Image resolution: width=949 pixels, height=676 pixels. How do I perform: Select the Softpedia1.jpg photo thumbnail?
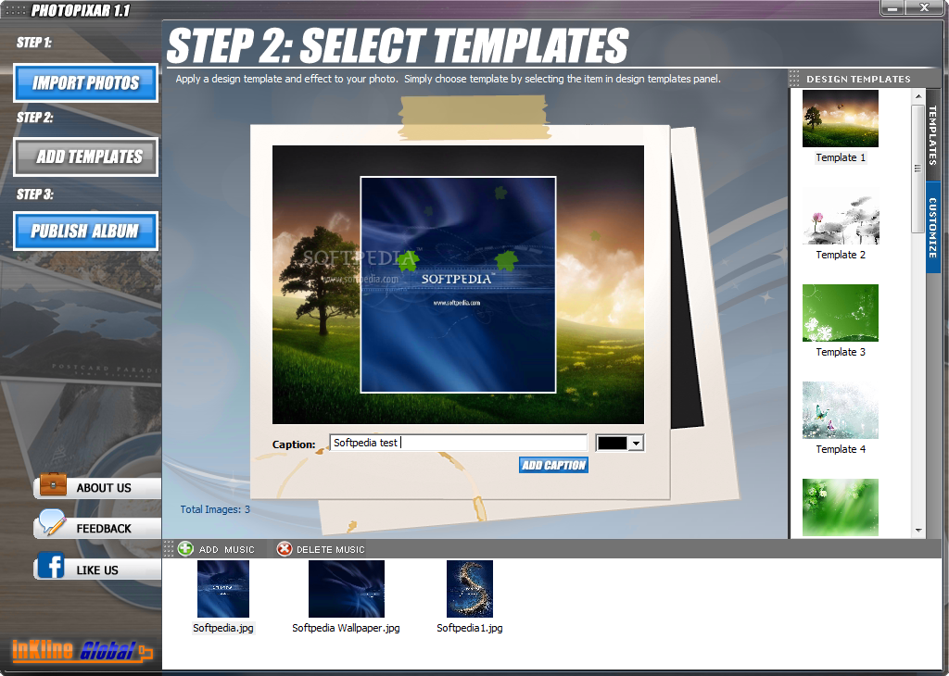[x=470, y=589]
